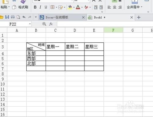153x117 pixels.
Task: Add a new document tab with plus
Action: [x=139, y=17]
